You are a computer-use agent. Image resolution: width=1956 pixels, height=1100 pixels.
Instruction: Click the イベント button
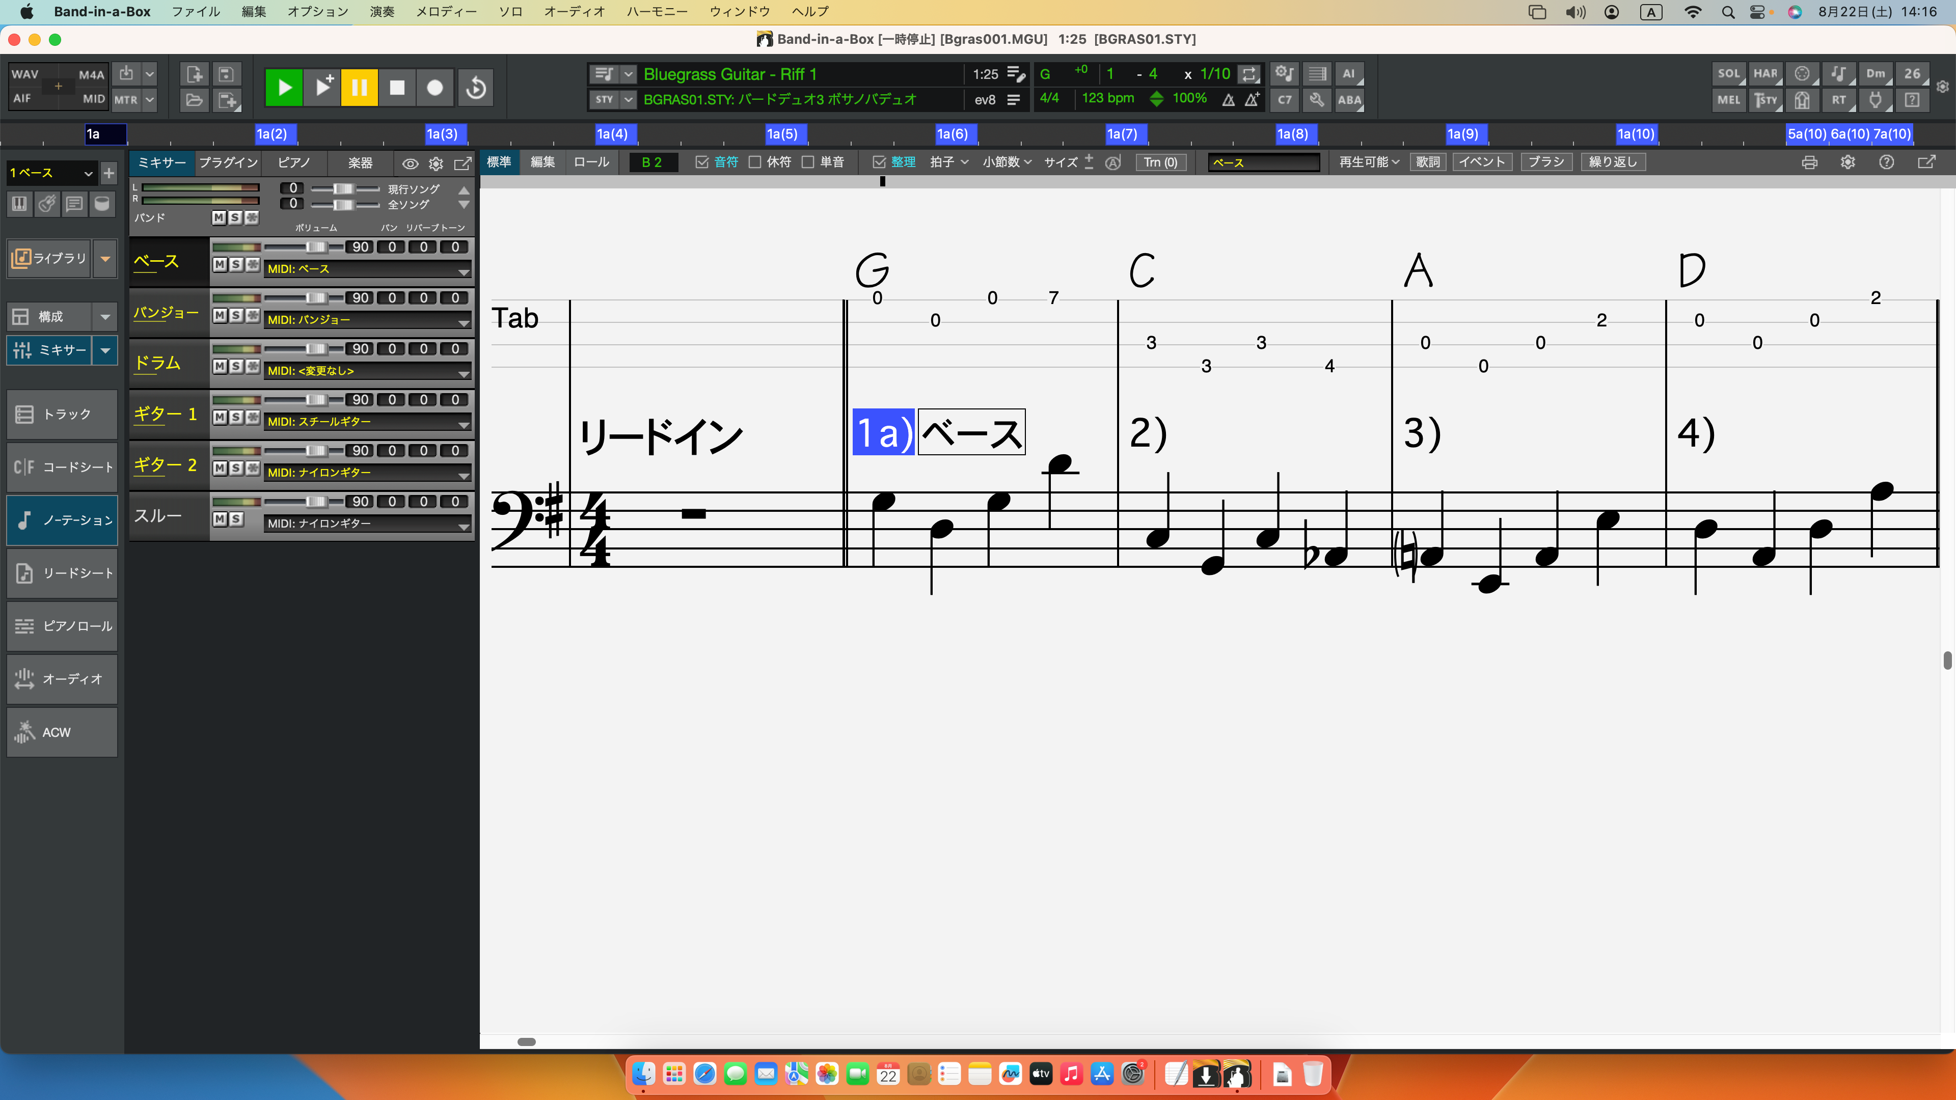(x=1482, y=162)
